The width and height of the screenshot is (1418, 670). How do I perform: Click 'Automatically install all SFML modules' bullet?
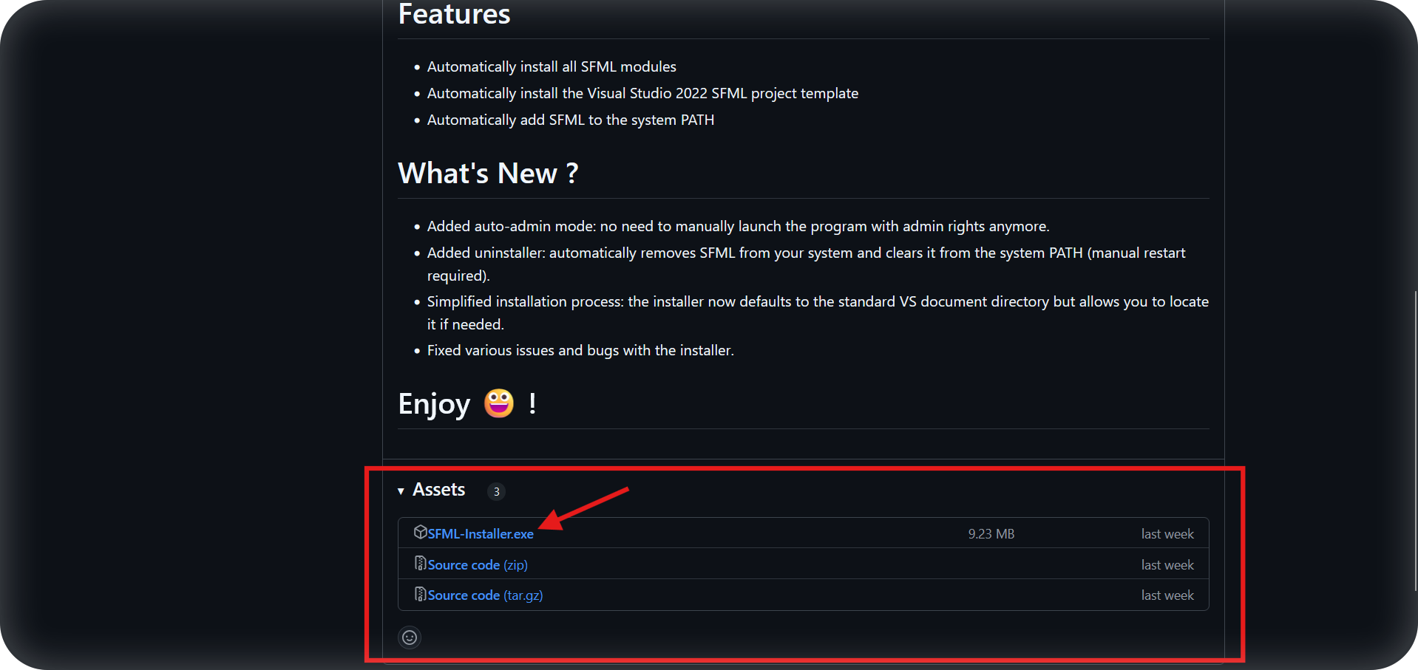pyautogui.click(x=552, y=66)
